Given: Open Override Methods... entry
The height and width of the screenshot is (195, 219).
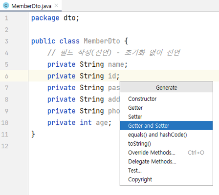Looking at the screenshot, I should (x=166, y=153).
